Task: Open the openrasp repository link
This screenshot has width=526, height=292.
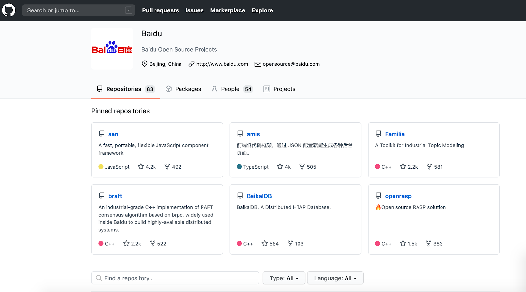Action: [398, 196]
